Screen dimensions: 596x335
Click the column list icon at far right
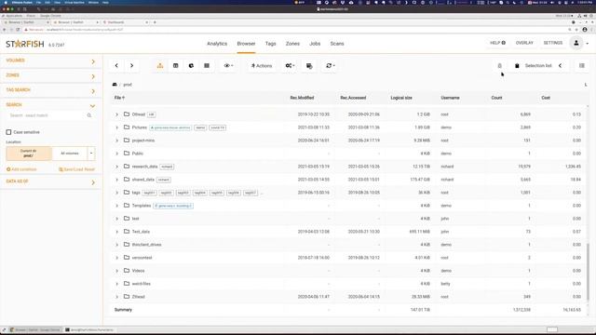582,66
